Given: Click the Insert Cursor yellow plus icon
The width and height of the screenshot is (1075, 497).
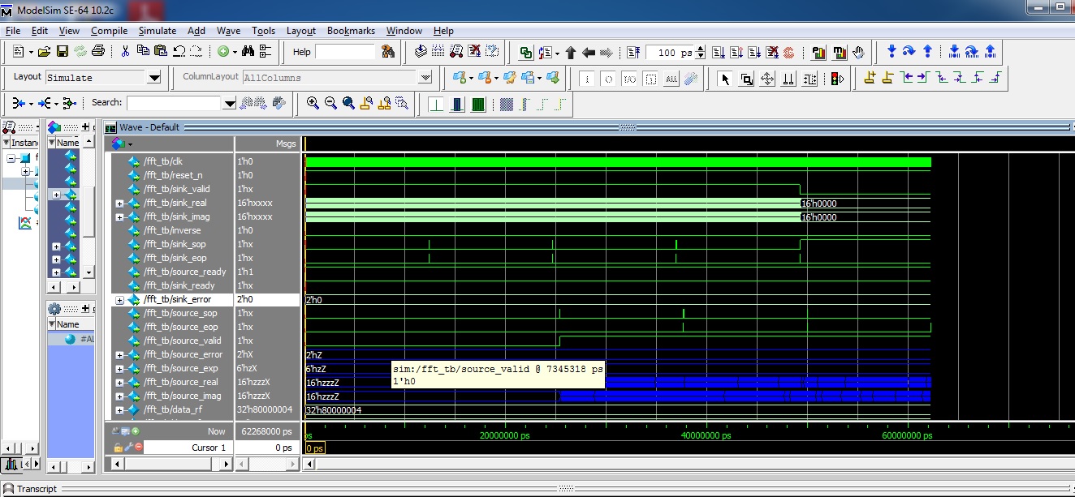Looking at the screenshot, I should coord(870,79).
